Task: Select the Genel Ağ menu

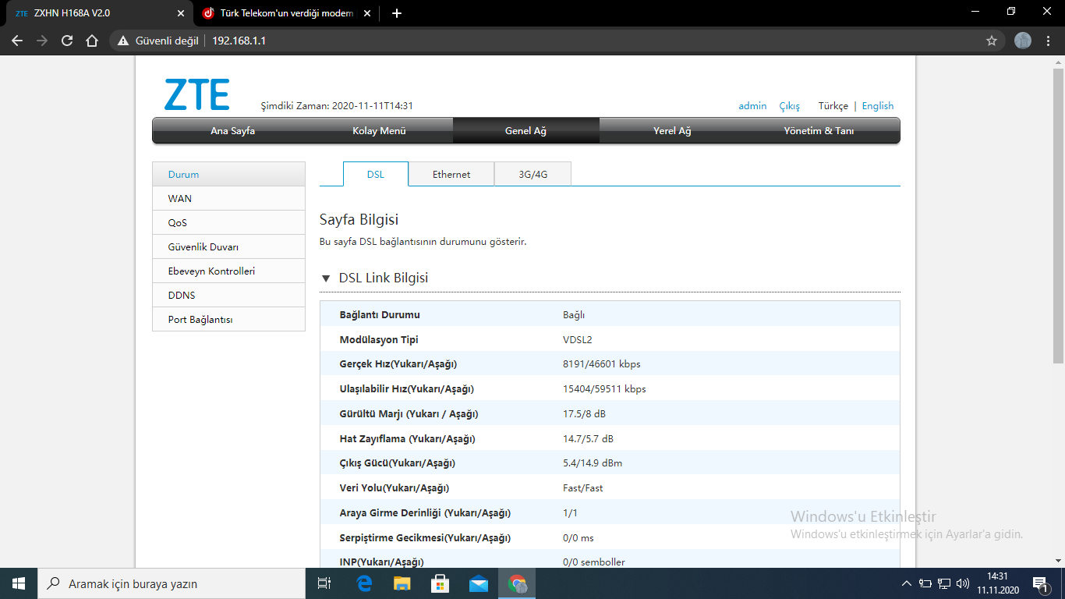Action: click(x=525, y=131)
